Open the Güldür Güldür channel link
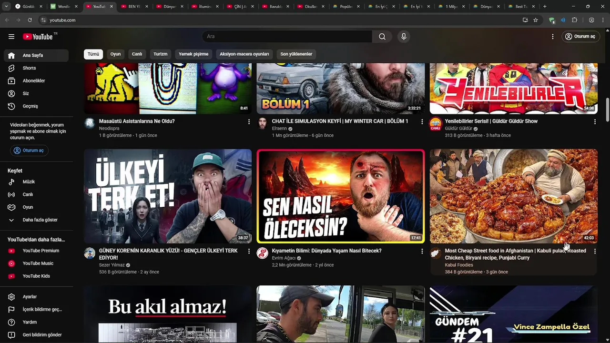Viewport: 610px width, 343px height. click(458, 129)
